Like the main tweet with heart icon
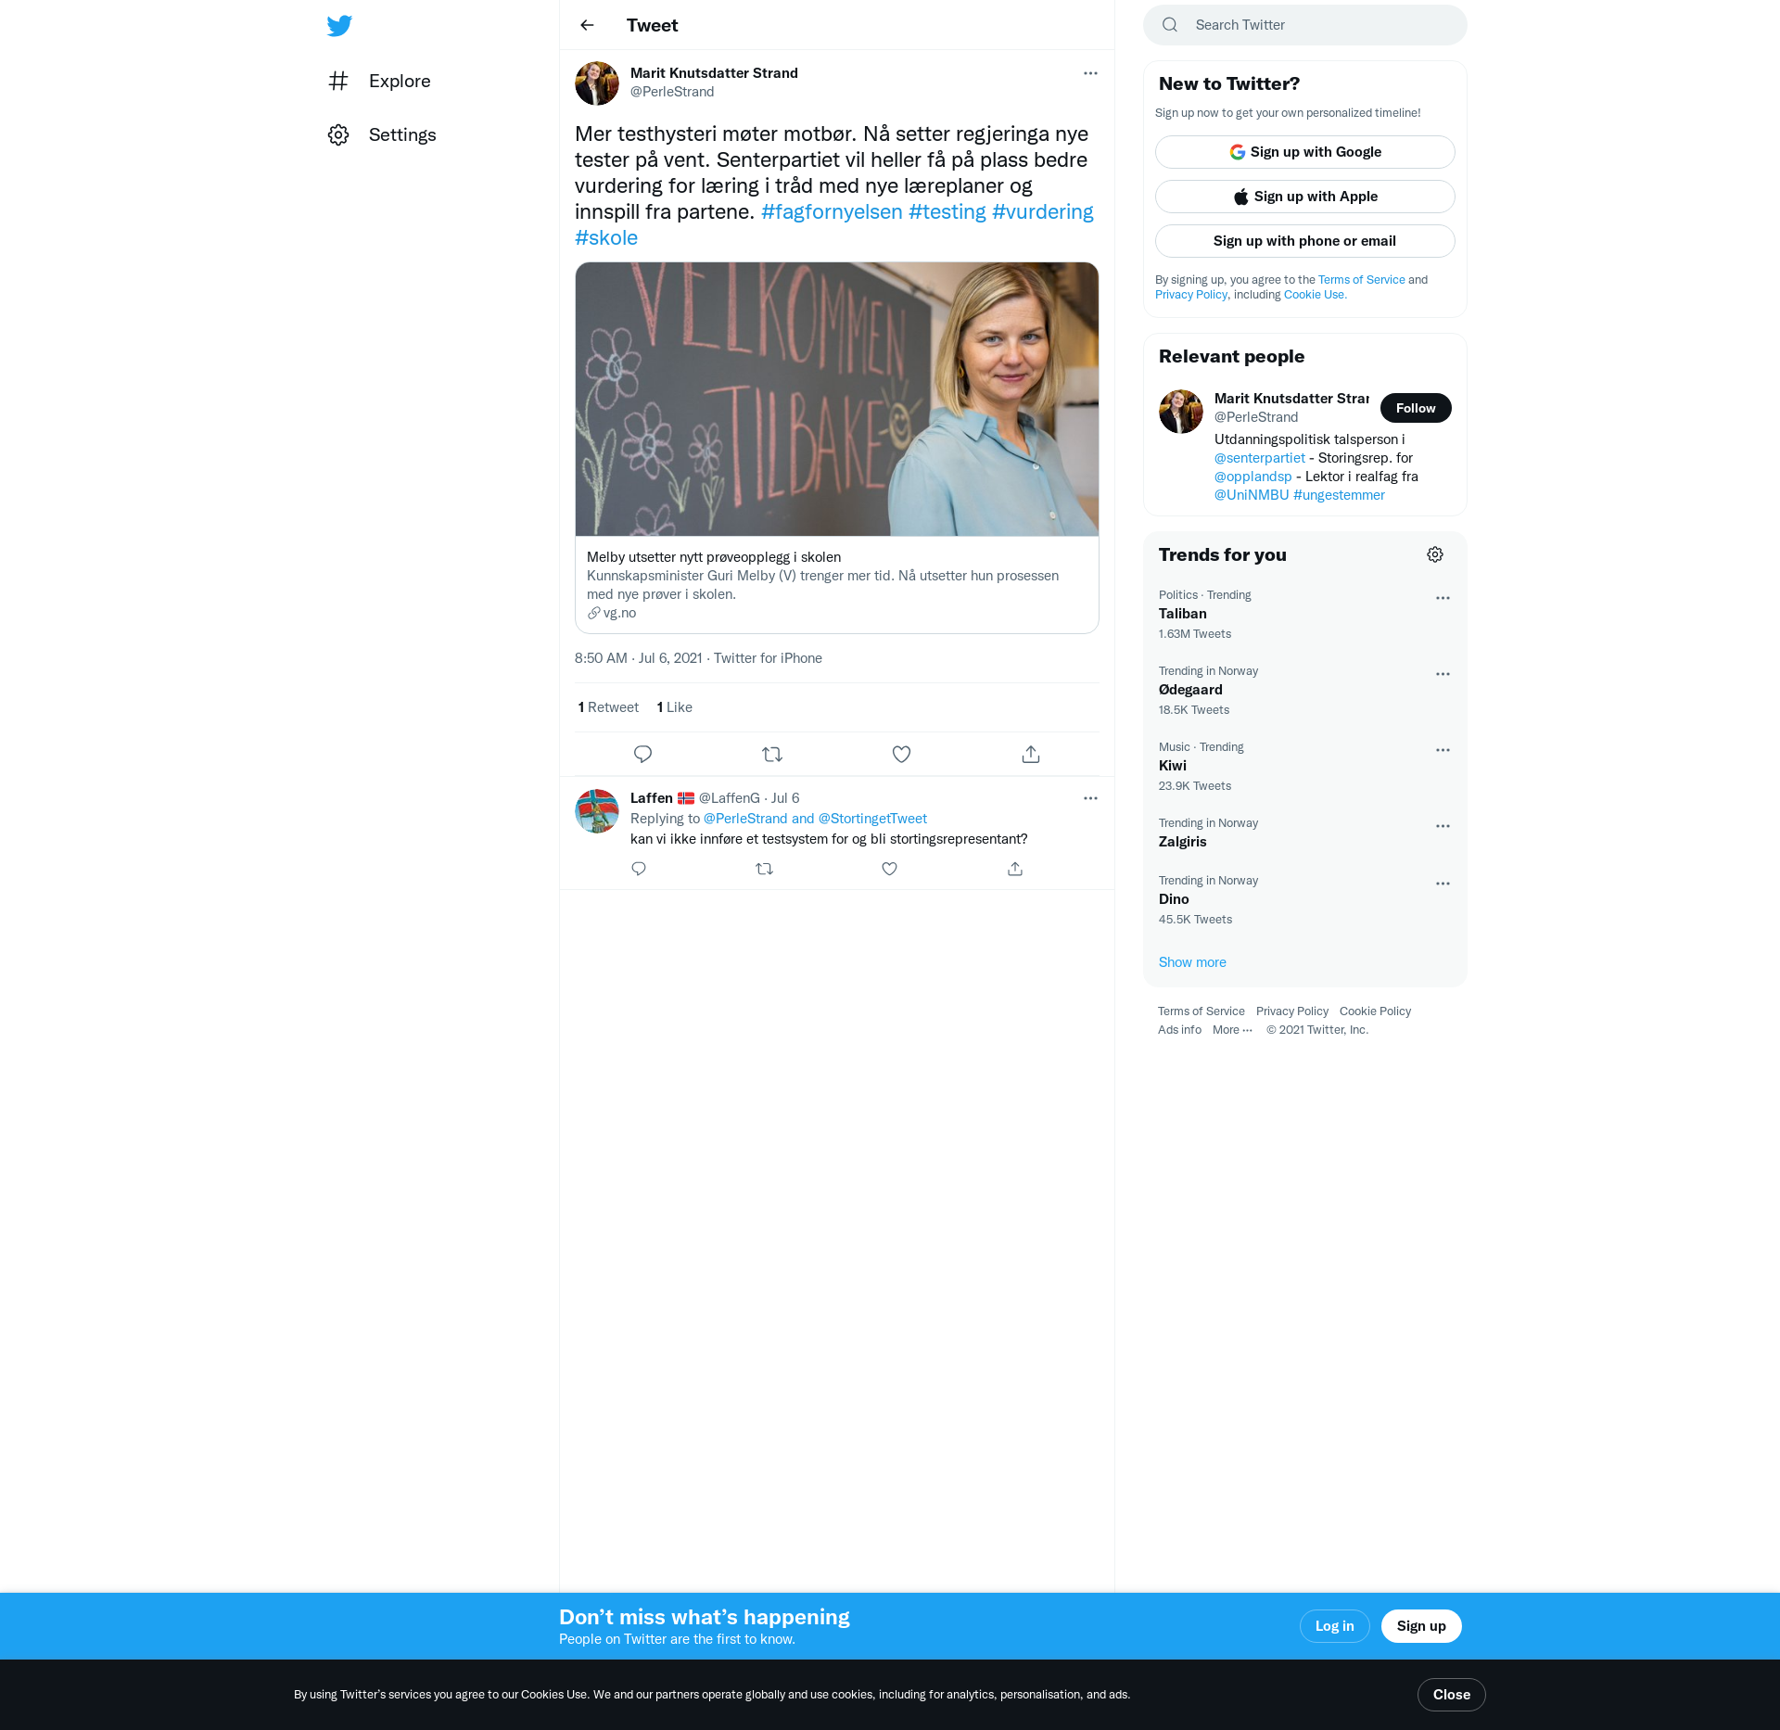This screenshot has width=1780, height=1730. pyautogui.click(x=901, y=754)
